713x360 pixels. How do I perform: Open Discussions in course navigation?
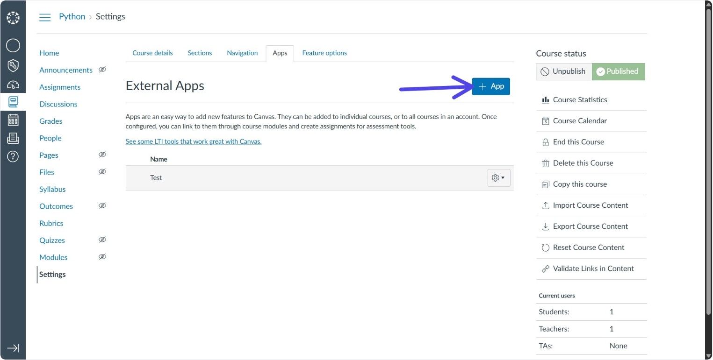point(58,104)
